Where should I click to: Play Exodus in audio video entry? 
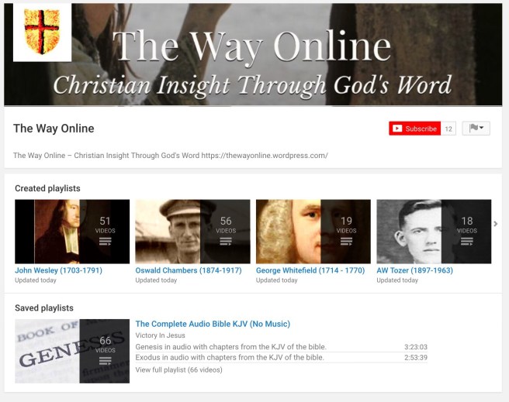(x=281, y=357)
